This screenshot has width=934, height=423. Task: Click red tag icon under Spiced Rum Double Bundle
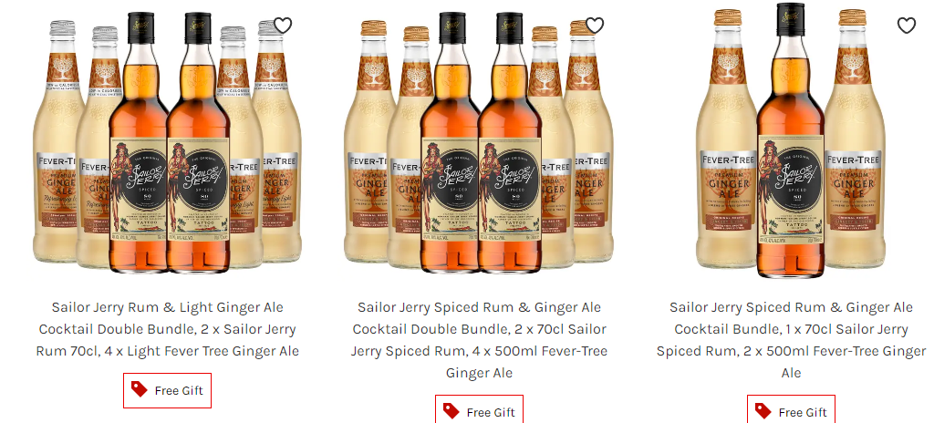pos(451,411)
